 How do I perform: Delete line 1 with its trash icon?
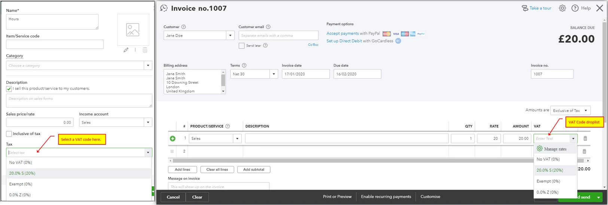585,138
